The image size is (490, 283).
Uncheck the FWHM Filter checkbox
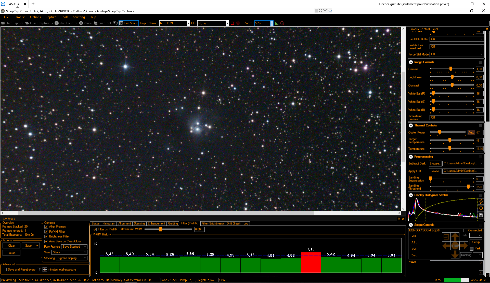46,232
